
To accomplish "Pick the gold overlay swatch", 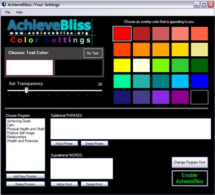I will [180, 49].
